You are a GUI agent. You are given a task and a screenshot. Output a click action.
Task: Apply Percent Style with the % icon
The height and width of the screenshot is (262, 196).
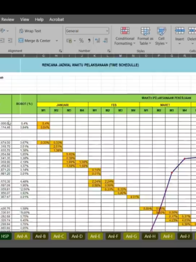tap(81, 40)
